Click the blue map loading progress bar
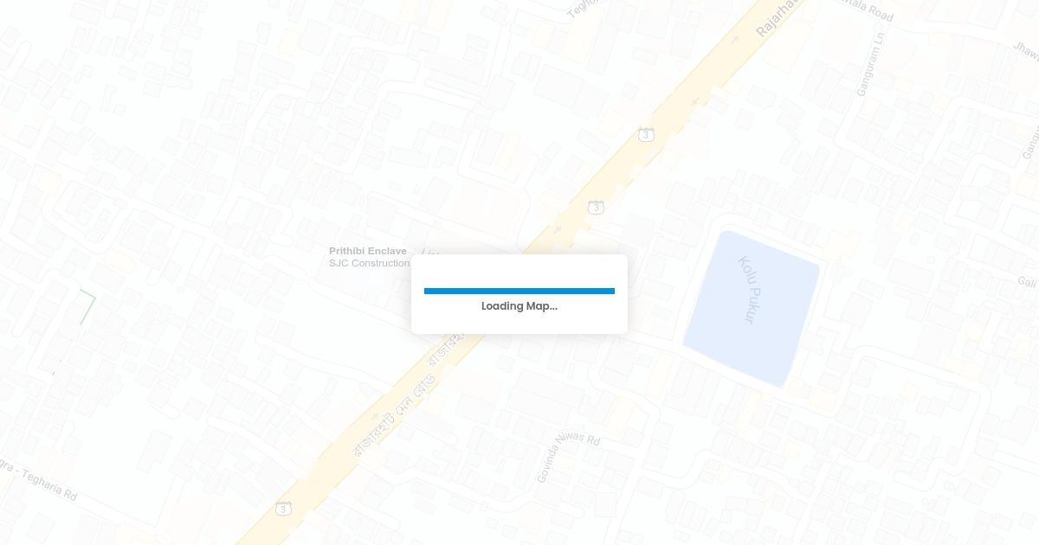1039x545 pixels. [x=519, y=291]
